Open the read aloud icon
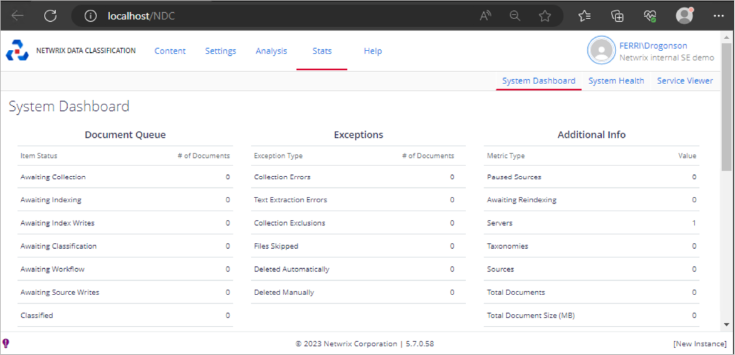Image resolution: width=735 pixels, height=355 pixels. click(x=485, y=16)
